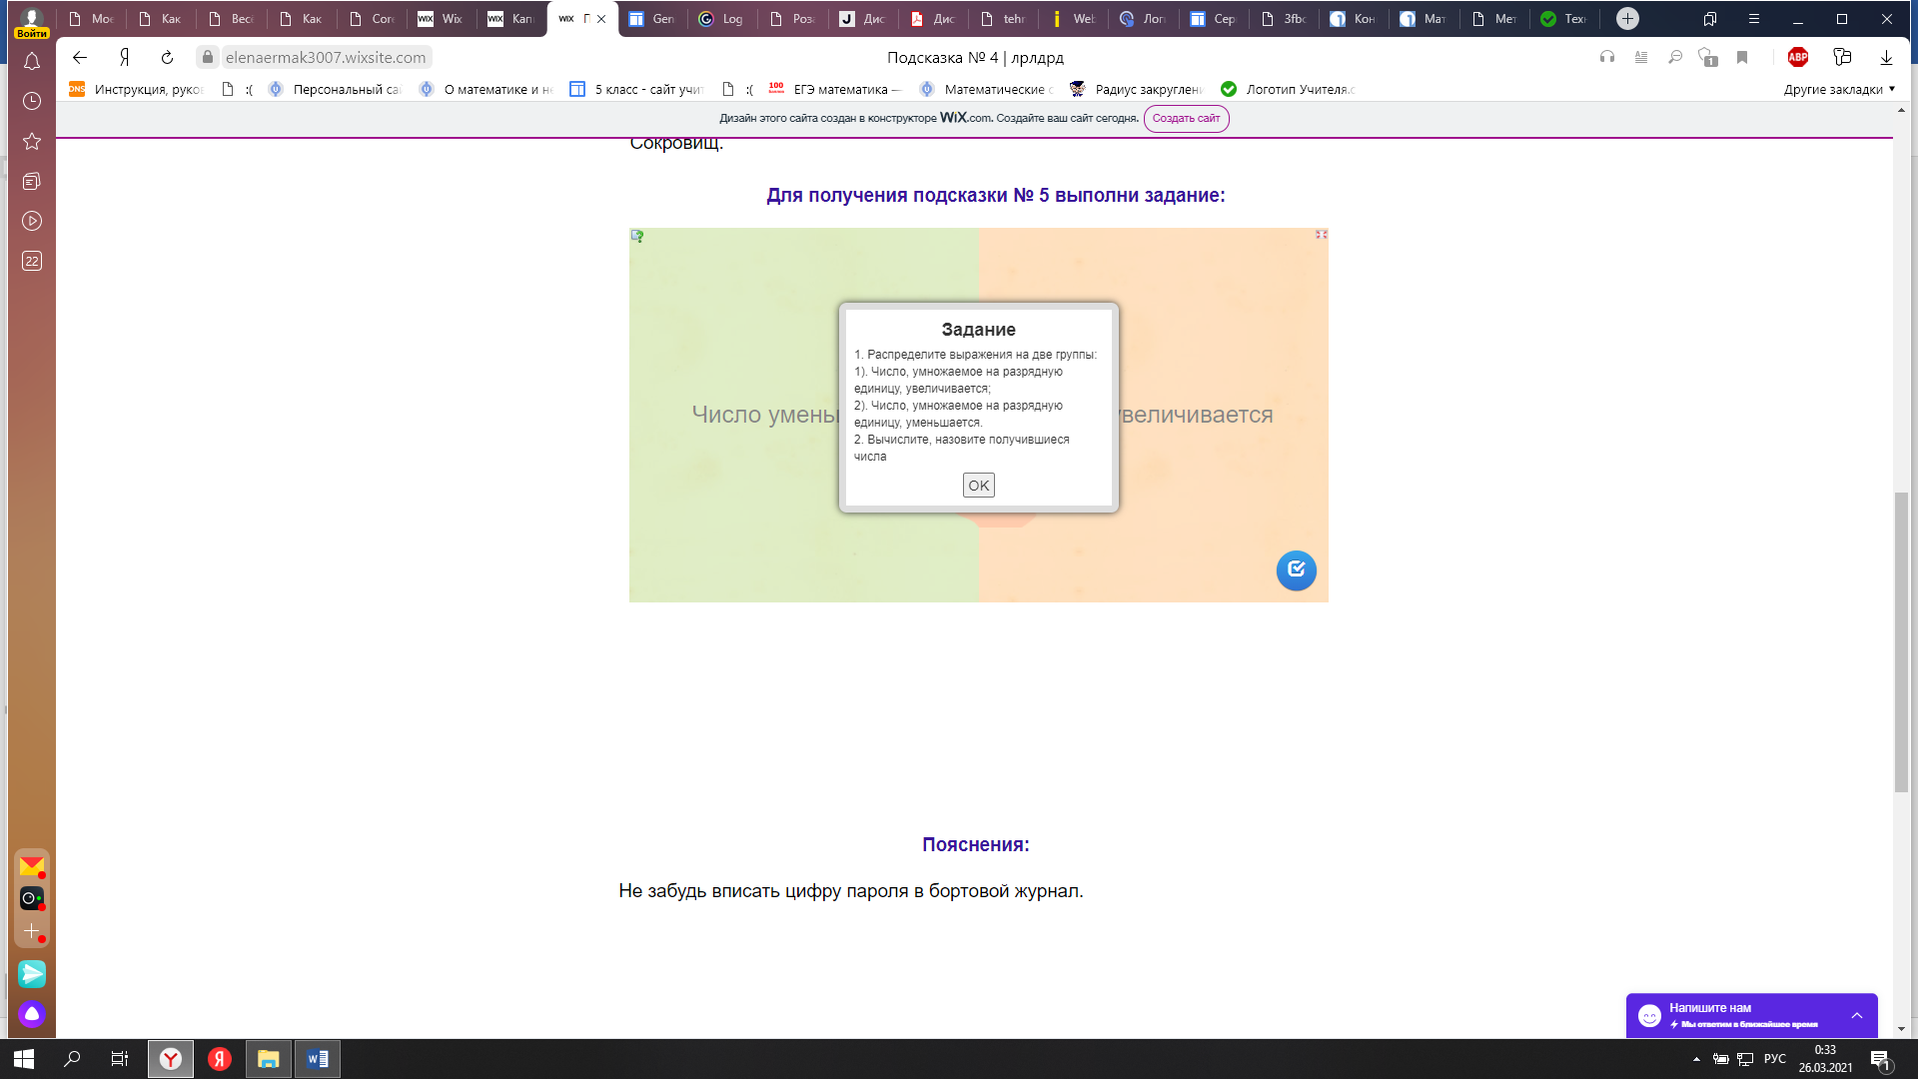Reload the page with refresh icon
The image size is (1918, 1079).
coord(167,57)
